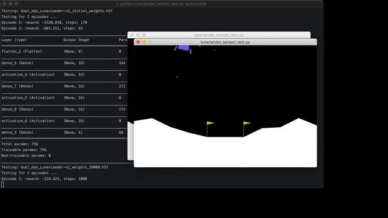
Task: Click the "(None, 4)" output shape
Action: (73, 133)
